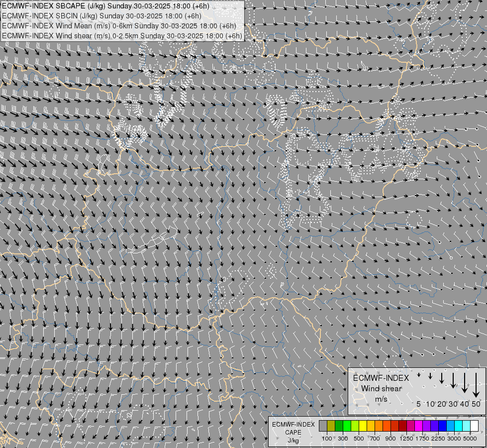The width and height of the screenshot is (487, 448).
Task: Click the 700 tick label on CAPE scale
Action: (x=375, y=439)
